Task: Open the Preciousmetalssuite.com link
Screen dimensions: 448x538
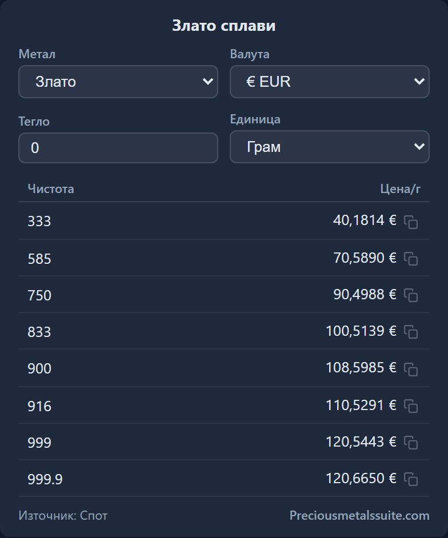Action: point(359,515)
